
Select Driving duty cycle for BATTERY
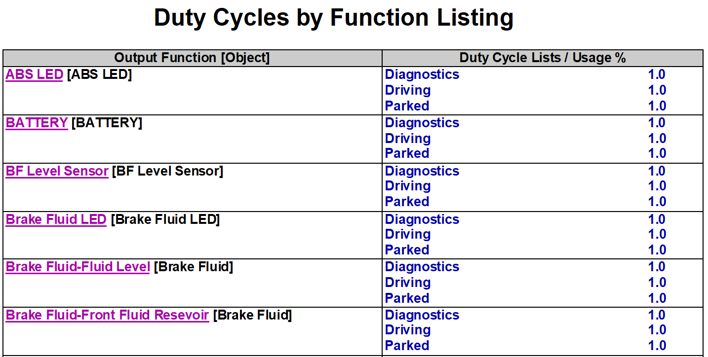click(x=408, y=139)
